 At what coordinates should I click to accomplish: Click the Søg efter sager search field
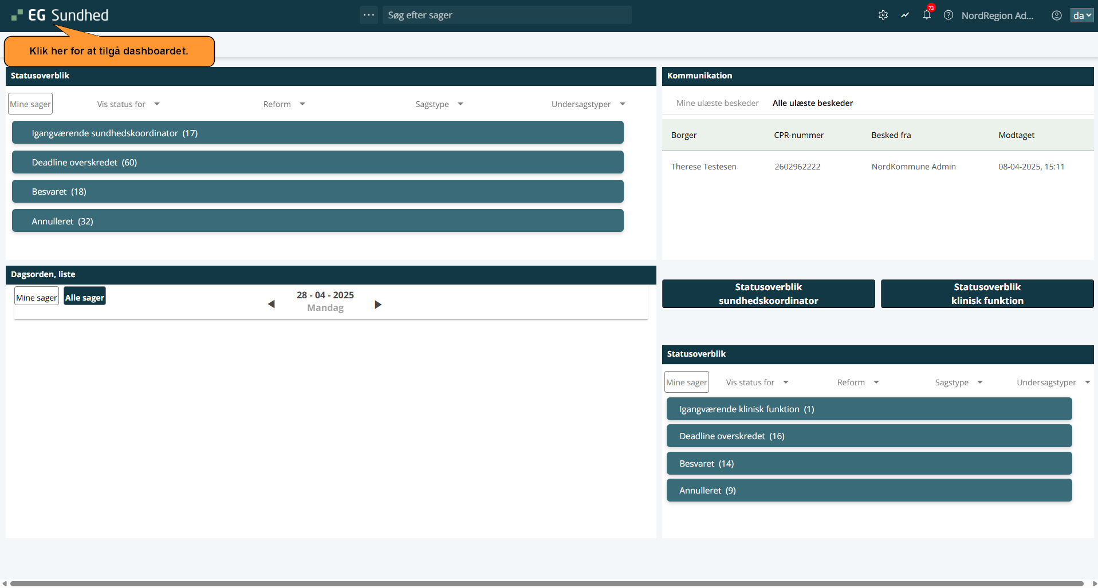tap(507, 15)
